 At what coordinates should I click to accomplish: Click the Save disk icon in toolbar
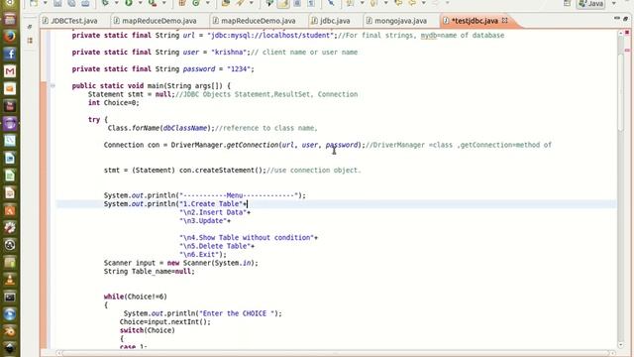pyautogui.click(x=57, y=3)
